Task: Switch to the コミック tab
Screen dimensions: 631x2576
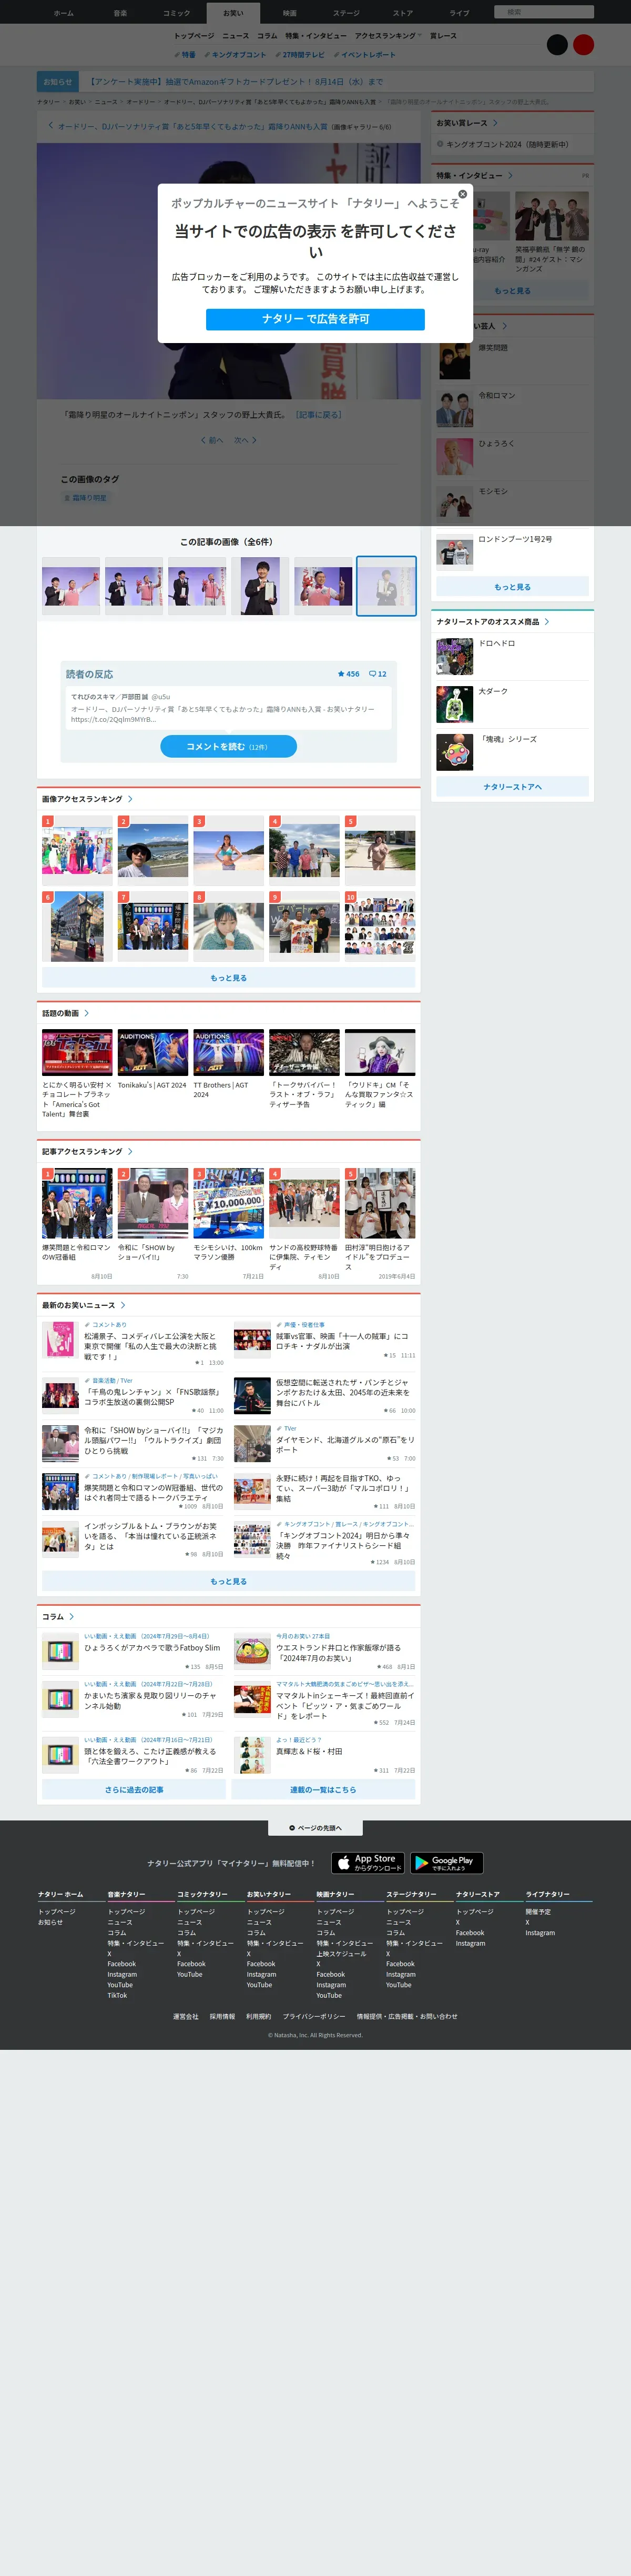Action: coord(177,13)
